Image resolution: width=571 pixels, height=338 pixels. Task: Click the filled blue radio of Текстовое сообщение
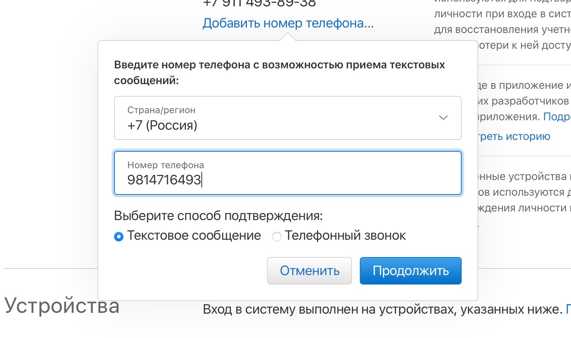(x=118, y=236)
